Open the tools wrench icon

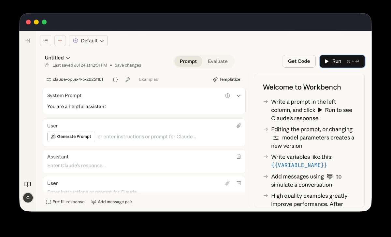coord(128,79)
